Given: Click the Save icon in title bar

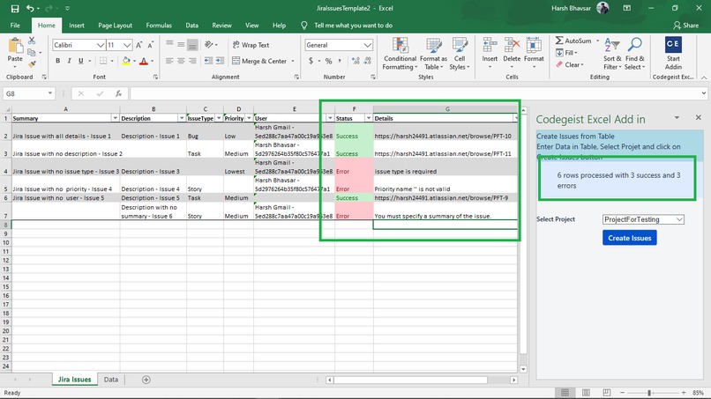Looking at the screenshot, I should pyautogui.click(x=15, y=8).
